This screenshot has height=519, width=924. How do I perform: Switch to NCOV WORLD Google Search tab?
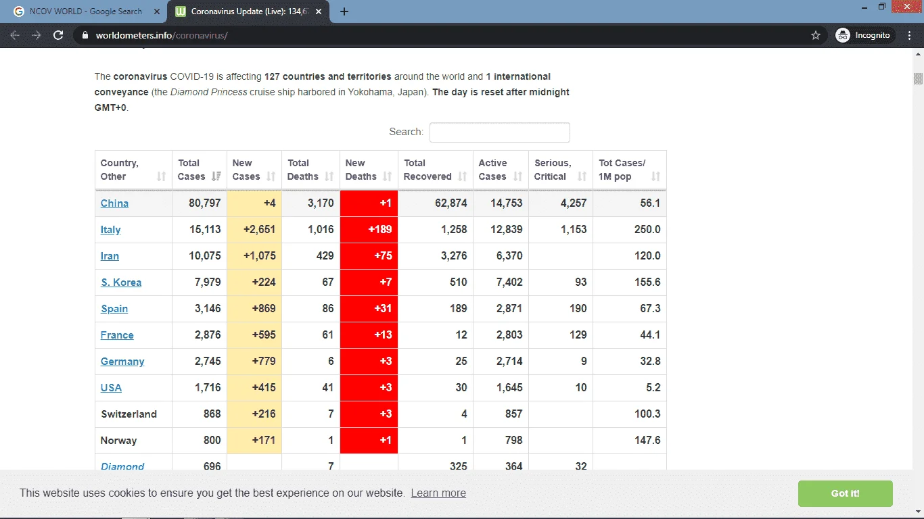[87, 11]
